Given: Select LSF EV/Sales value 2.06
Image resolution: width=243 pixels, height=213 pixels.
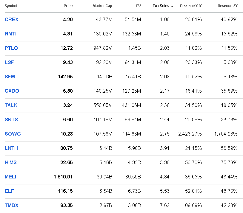Looking at the screenshot, I should pos(165,62).
